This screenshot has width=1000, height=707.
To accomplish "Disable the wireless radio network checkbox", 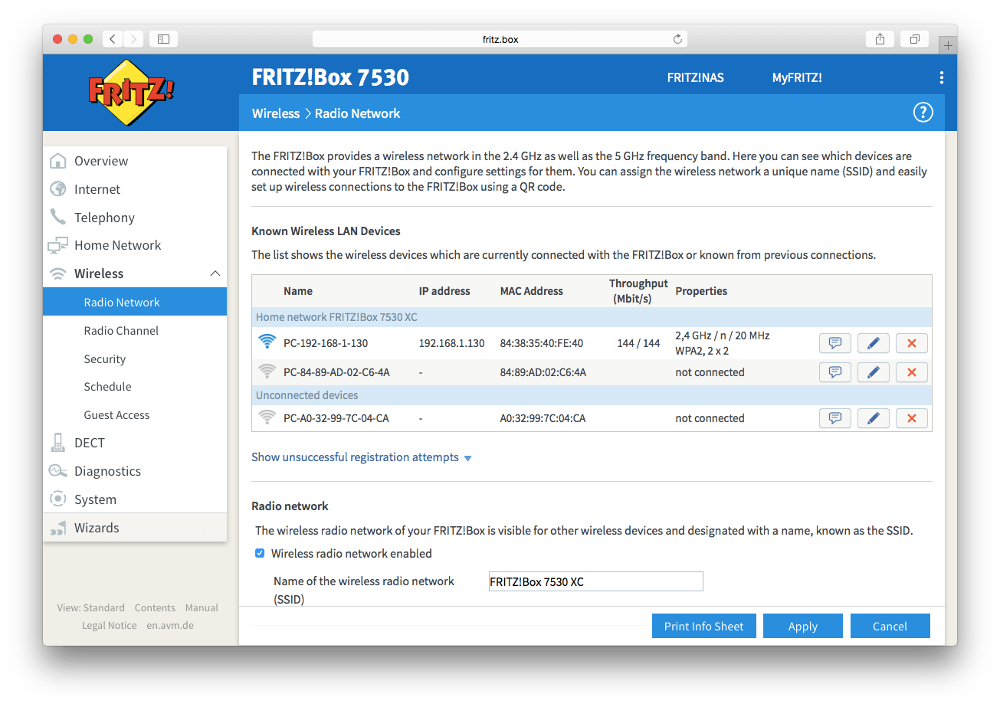I will coord(260,552).
